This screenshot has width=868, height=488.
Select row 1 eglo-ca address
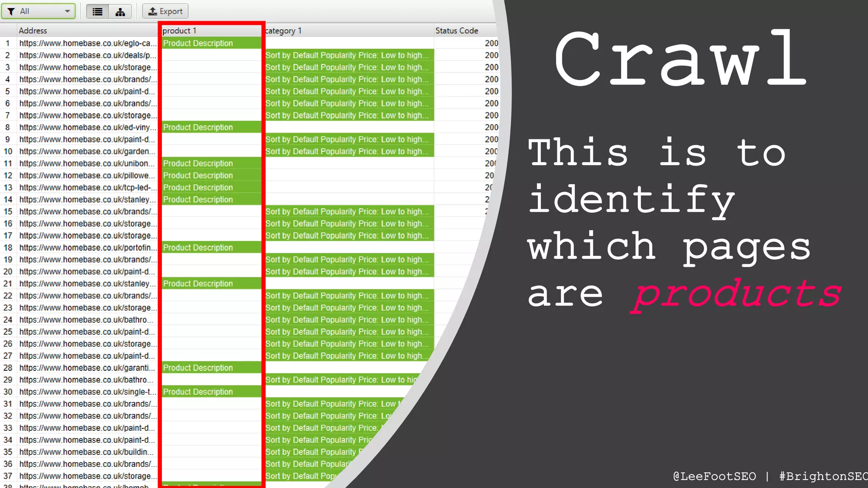click(x=88, y=43)
